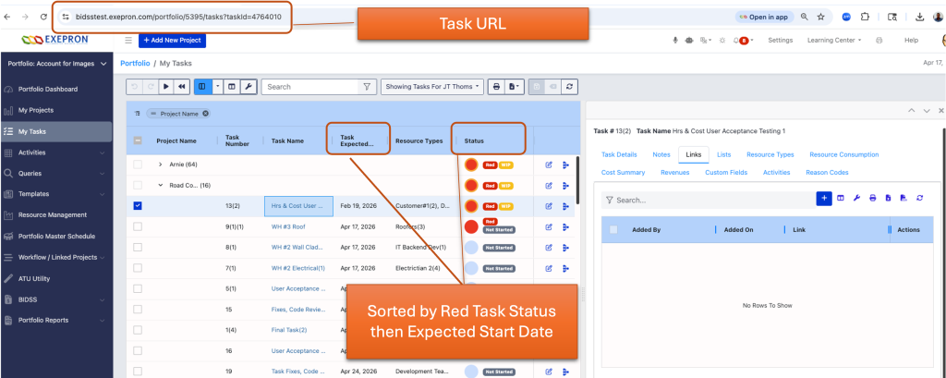Click the Add New Project button
This screenshot has width=946, height=378.
click(x=172, y=41)
